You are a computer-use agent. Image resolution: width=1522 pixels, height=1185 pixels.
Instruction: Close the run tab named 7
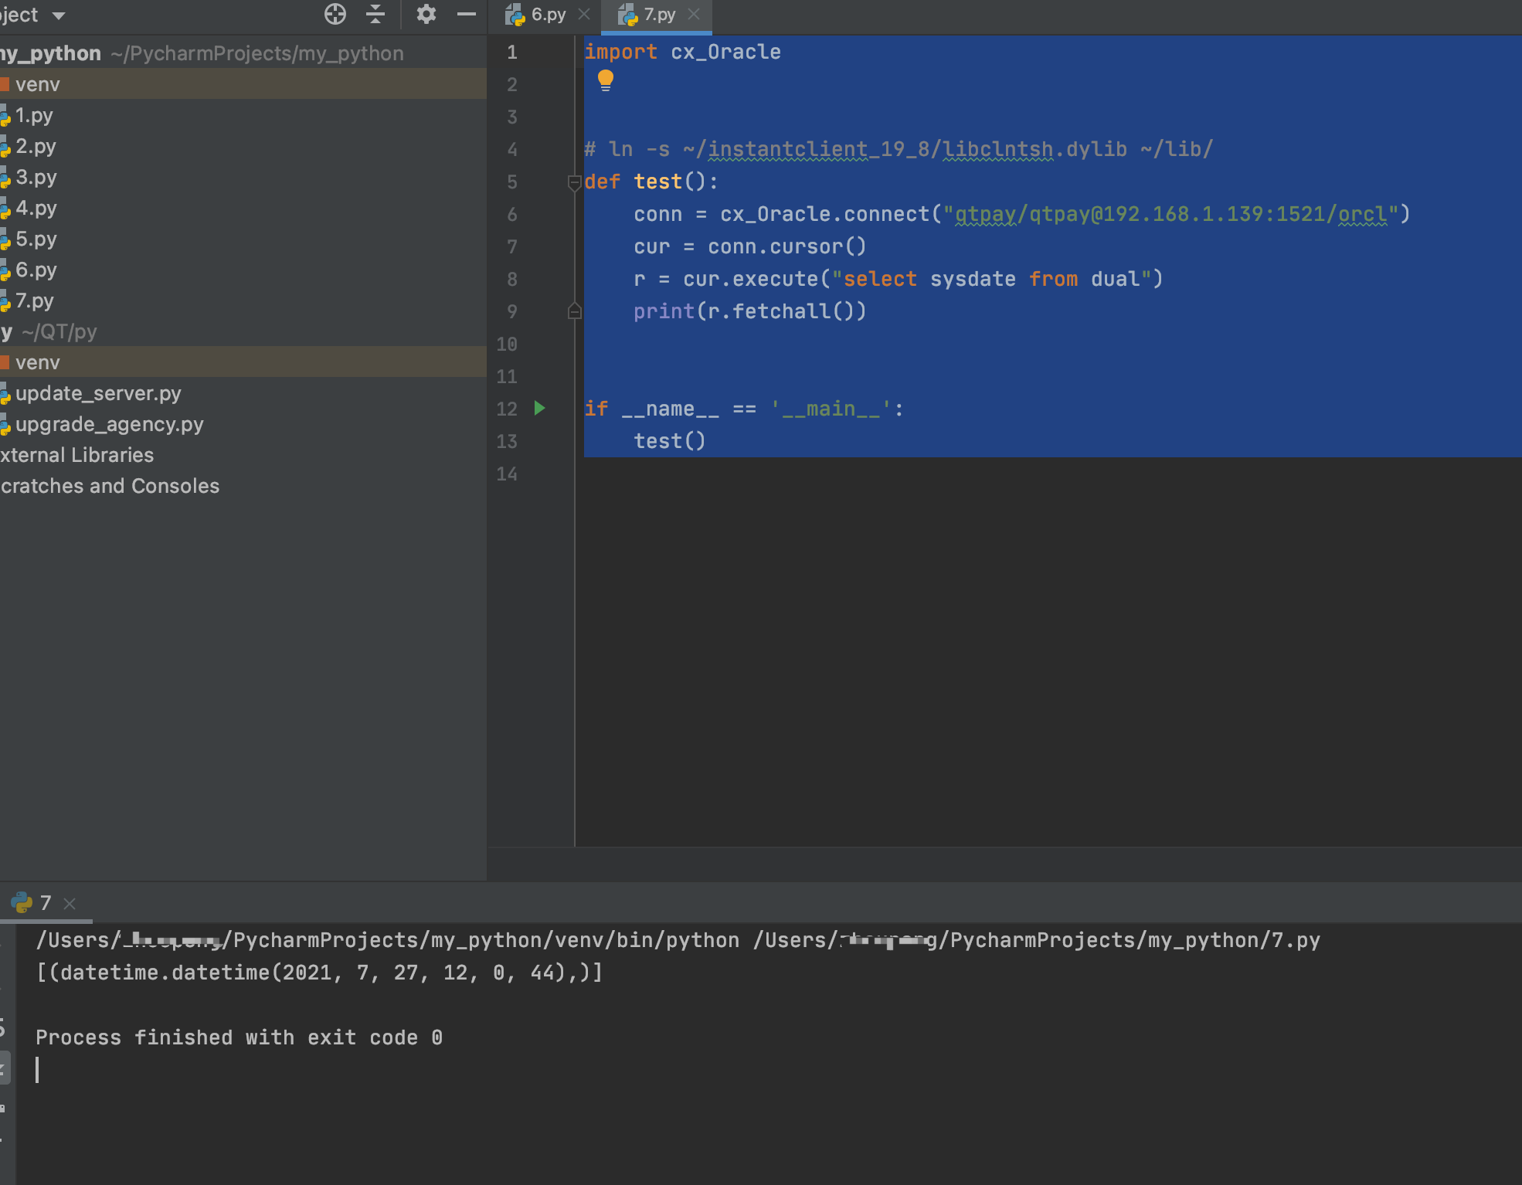[70, 903]
